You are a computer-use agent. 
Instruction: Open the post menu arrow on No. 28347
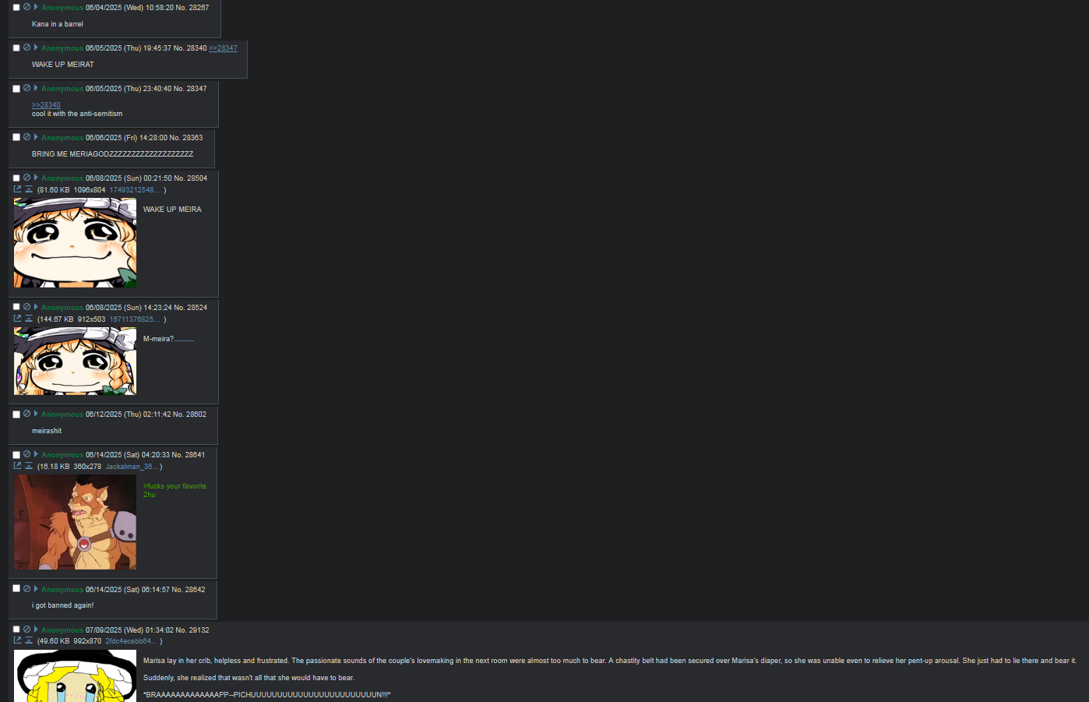coord(36,88)
